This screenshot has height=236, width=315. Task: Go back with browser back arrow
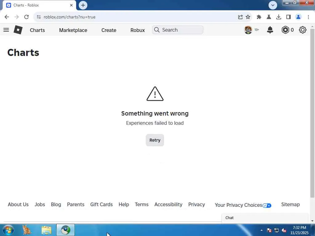[x=7, y=17]
